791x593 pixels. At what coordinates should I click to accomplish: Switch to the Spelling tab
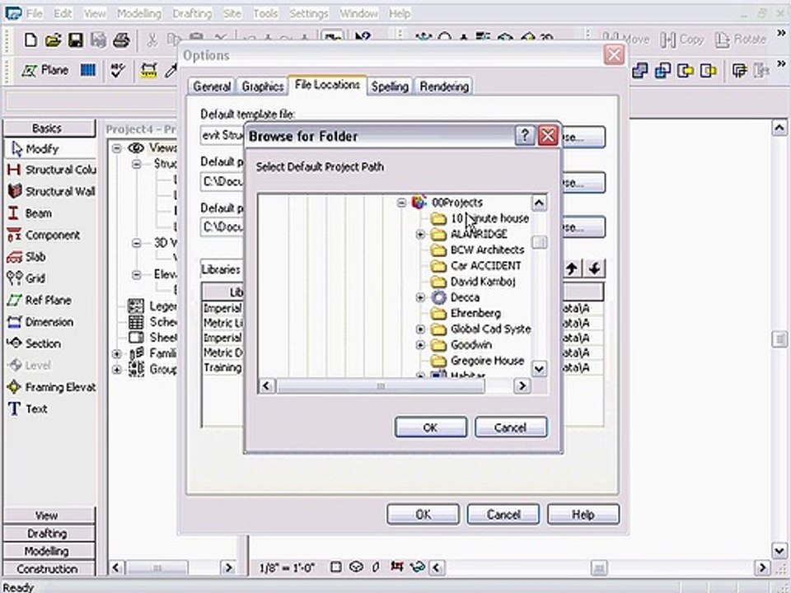[x=390, y=86]
